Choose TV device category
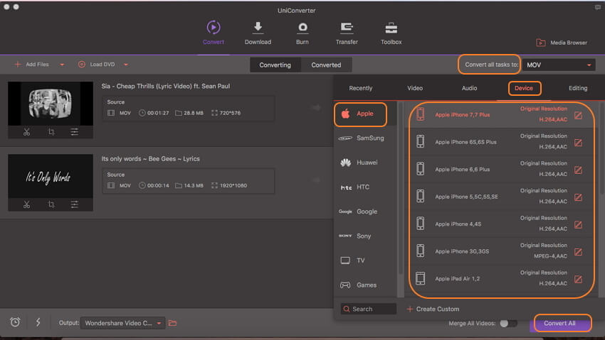This screenshot has height=340, width=605. click(x=365, y=261)
